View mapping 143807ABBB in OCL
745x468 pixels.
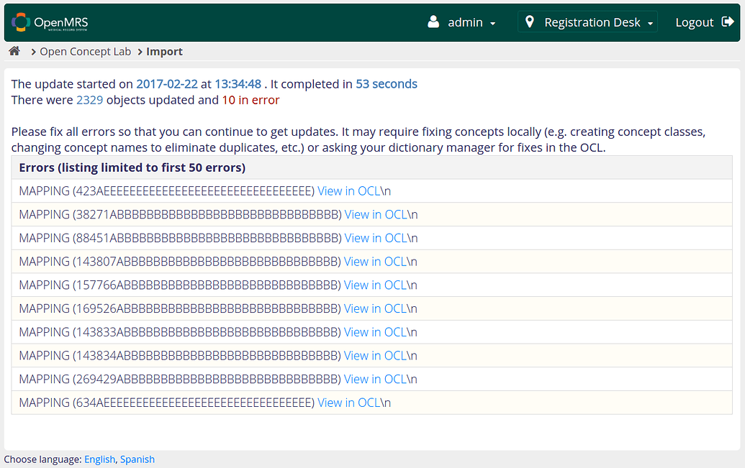[x=375, y=262]
